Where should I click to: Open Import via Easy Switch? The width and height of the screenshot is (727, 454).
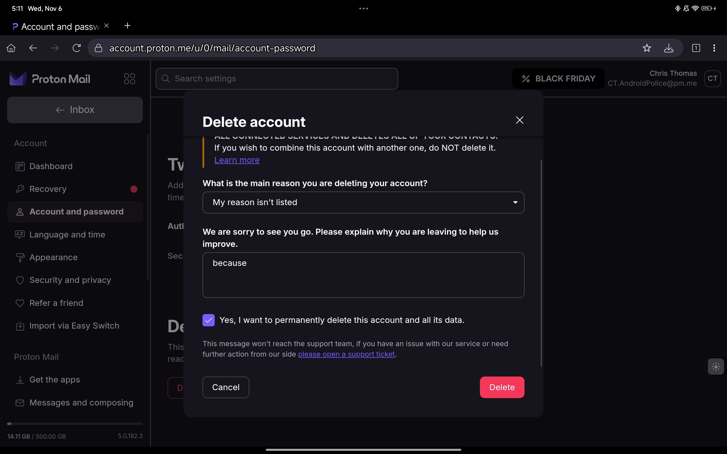click(x=74, y=325)
